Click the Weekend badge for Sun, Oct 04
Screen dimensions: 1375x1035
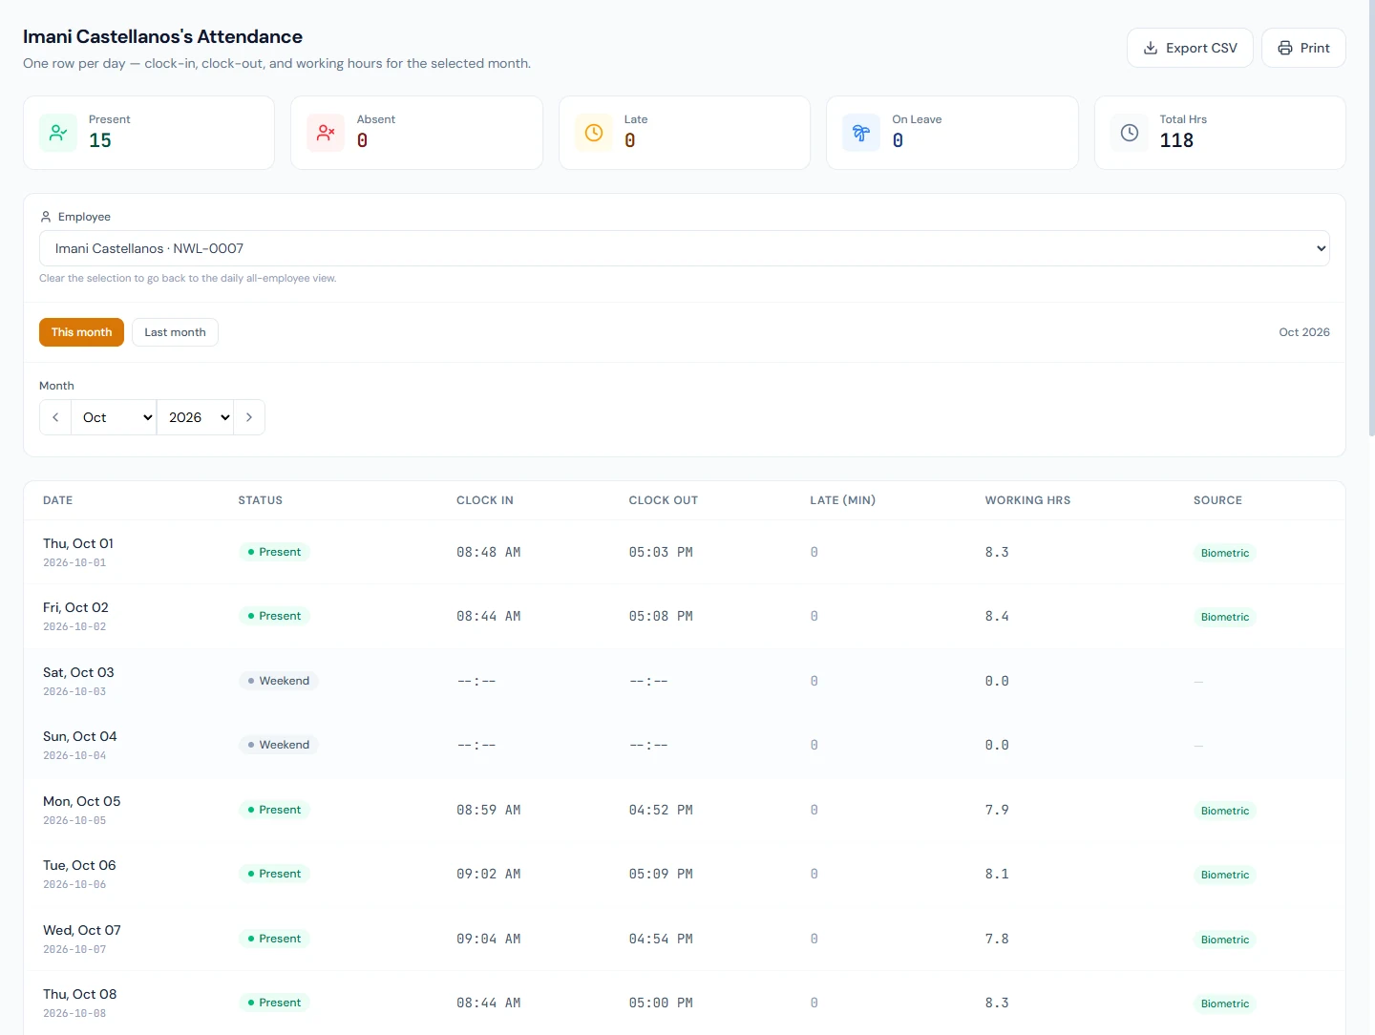click(x=278, y=745)
